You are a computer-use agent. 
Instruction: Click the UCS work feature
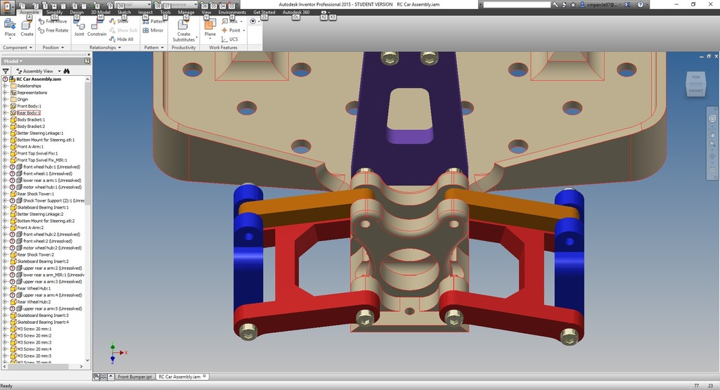point(230,39)
